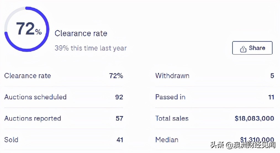Select the 72% value in the Clearance rate row
This screenshot has height=153, width=280.
[x=116, y=76]
